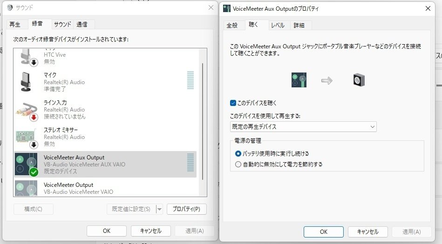
Task: Open the 既定の再生デバイス playback dropdown
Action: [x=303, y=127]
